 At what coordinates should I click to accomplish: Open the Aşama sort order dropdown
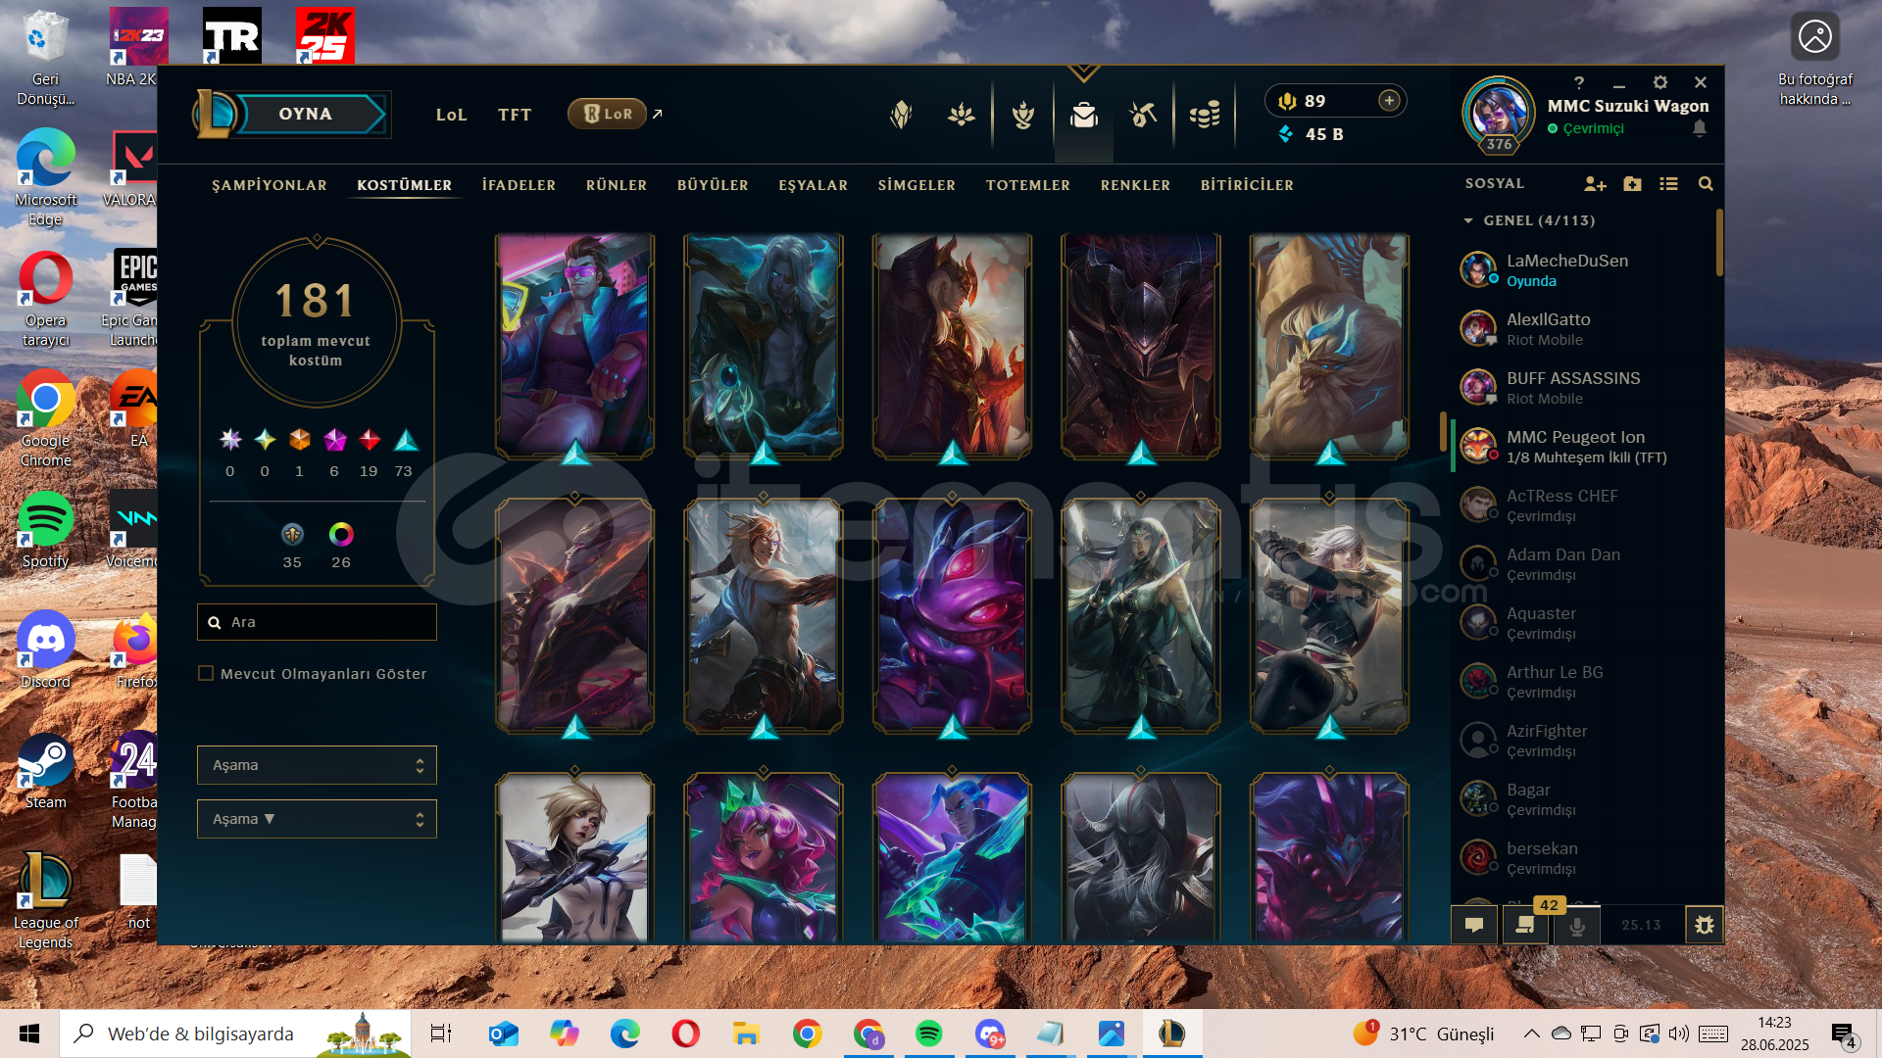click(x=317, y=819)
